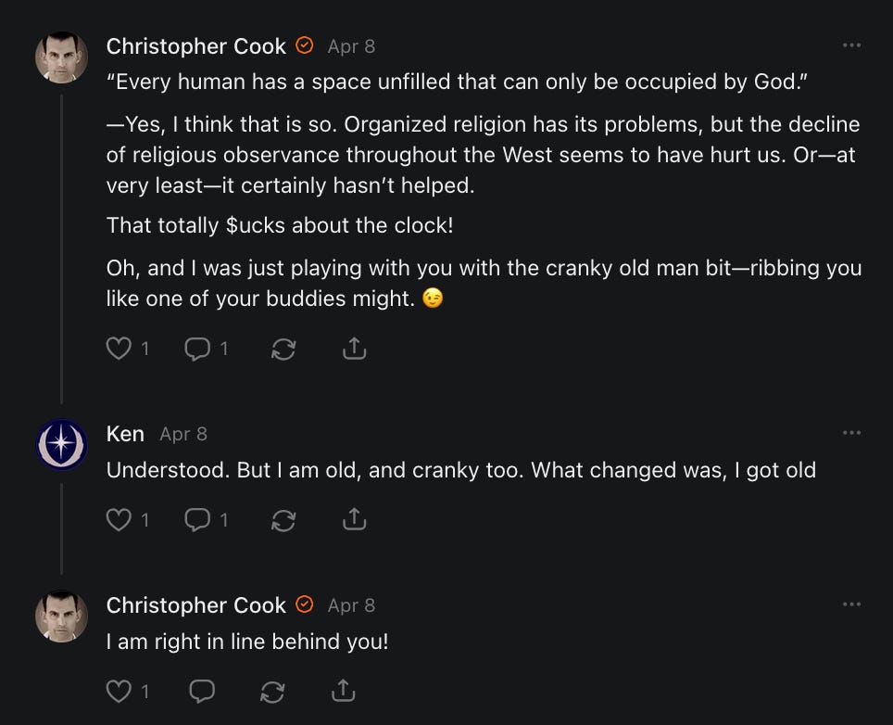Open more options on Christopher's first comment

point(851,45)
